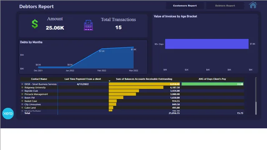Click the Total Transactions value 15

point(118,27)
